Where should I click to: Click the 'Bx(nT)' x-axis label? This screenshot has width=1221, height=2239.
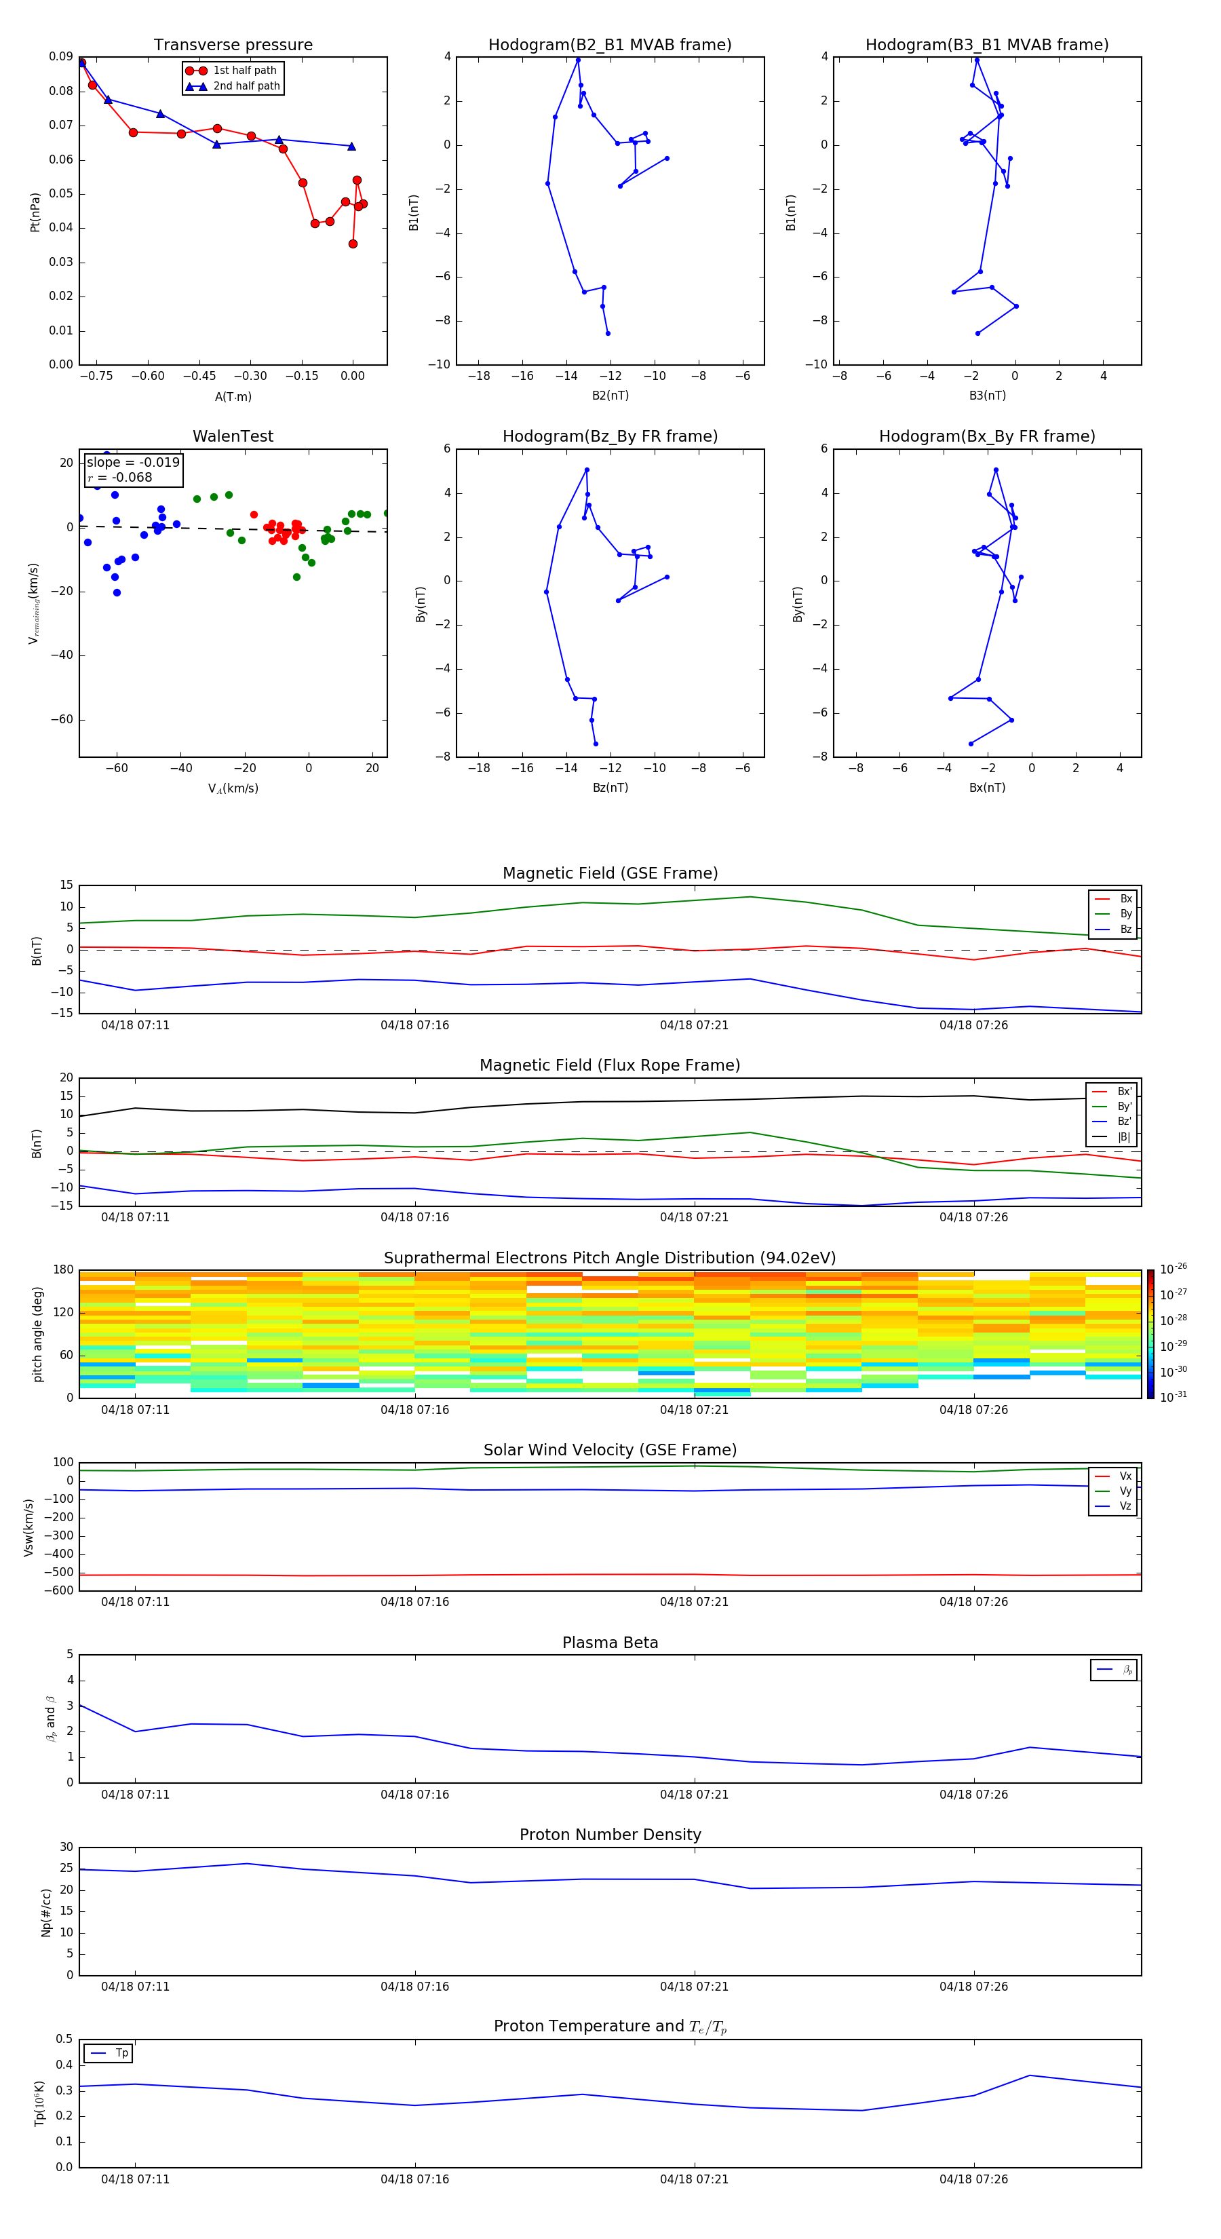point(987,788)
